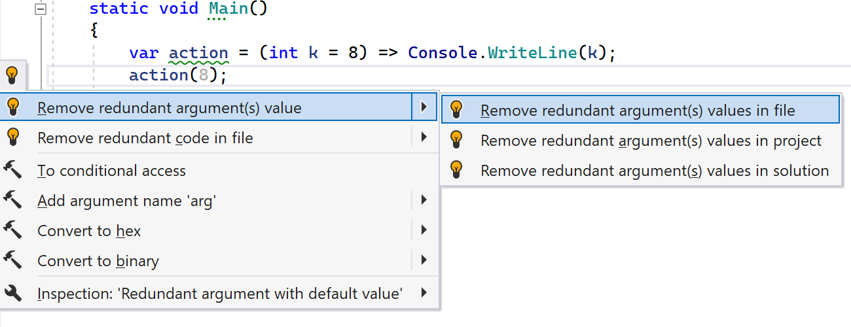Click the bulb icon next to 'Remove redundant code in file'
This screenshot has width=851, height=327.
12,138
